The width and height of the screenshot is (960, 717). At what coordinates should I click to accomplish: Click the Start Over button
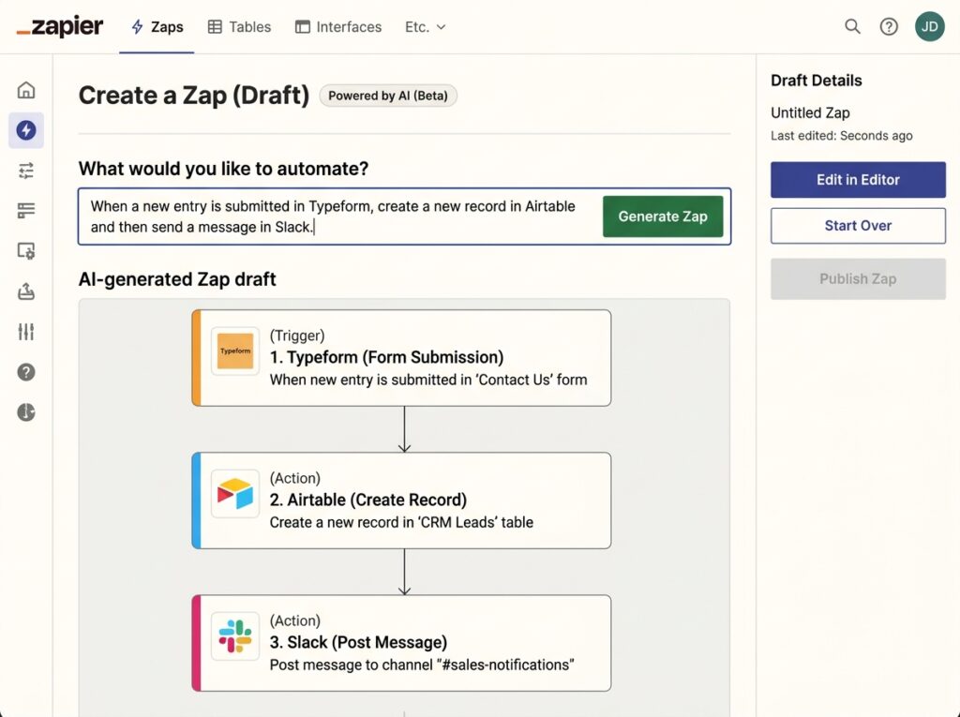point(858,225)
